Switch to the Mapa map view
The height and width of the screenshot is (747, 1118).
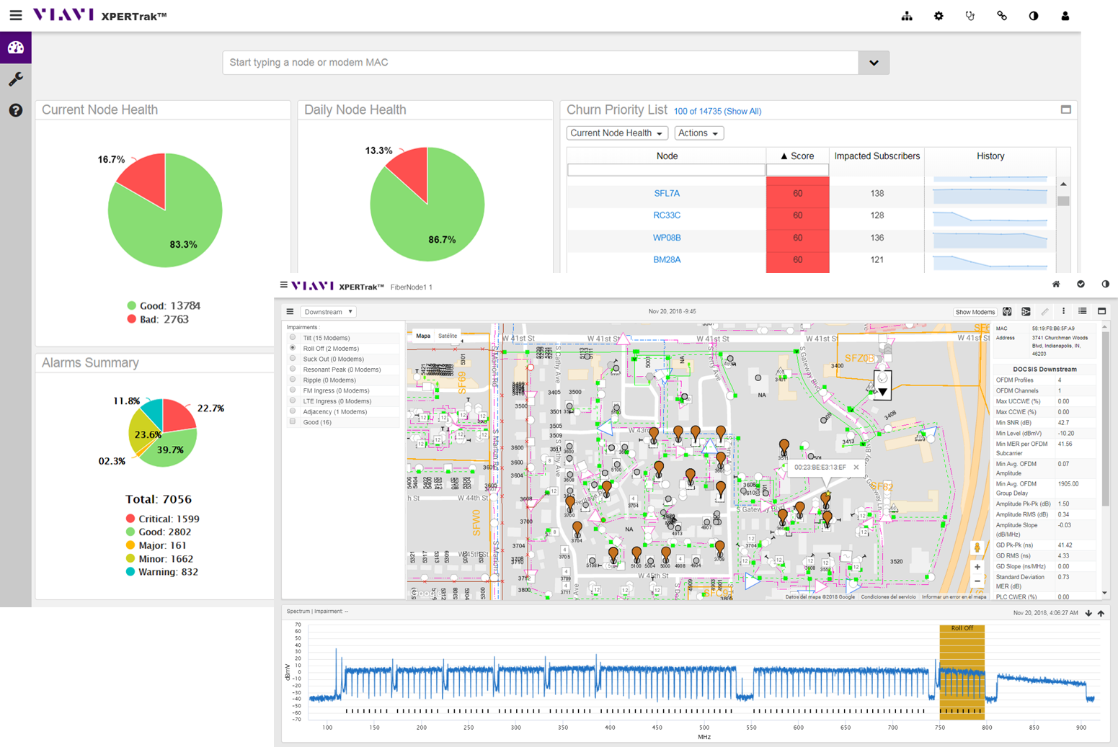[x=423, y=336]
